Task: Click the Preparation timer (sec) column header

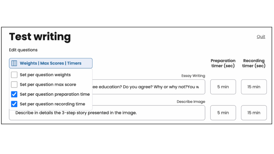Action: 223,63
